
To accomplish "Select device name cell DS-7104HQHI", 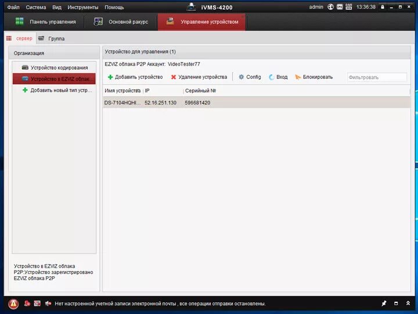I will click(x=122, y=103).
